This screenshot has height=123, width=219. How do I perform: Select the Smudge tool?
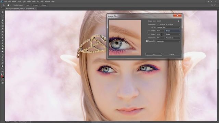pos(2,49)
